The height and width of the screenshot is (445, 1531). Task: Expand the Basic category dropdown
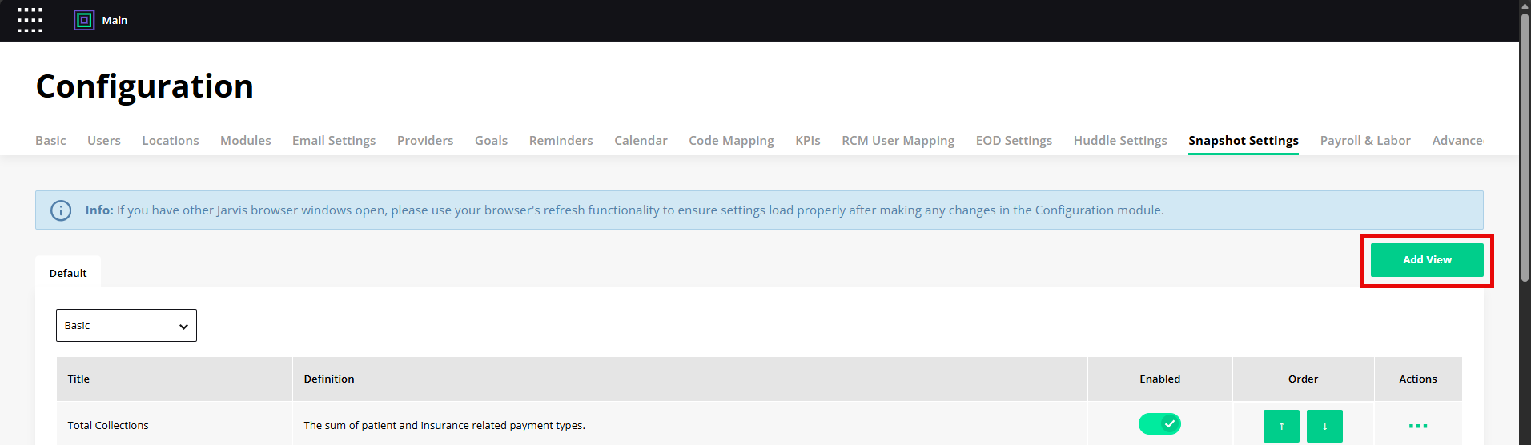click(x=127, y=326)
